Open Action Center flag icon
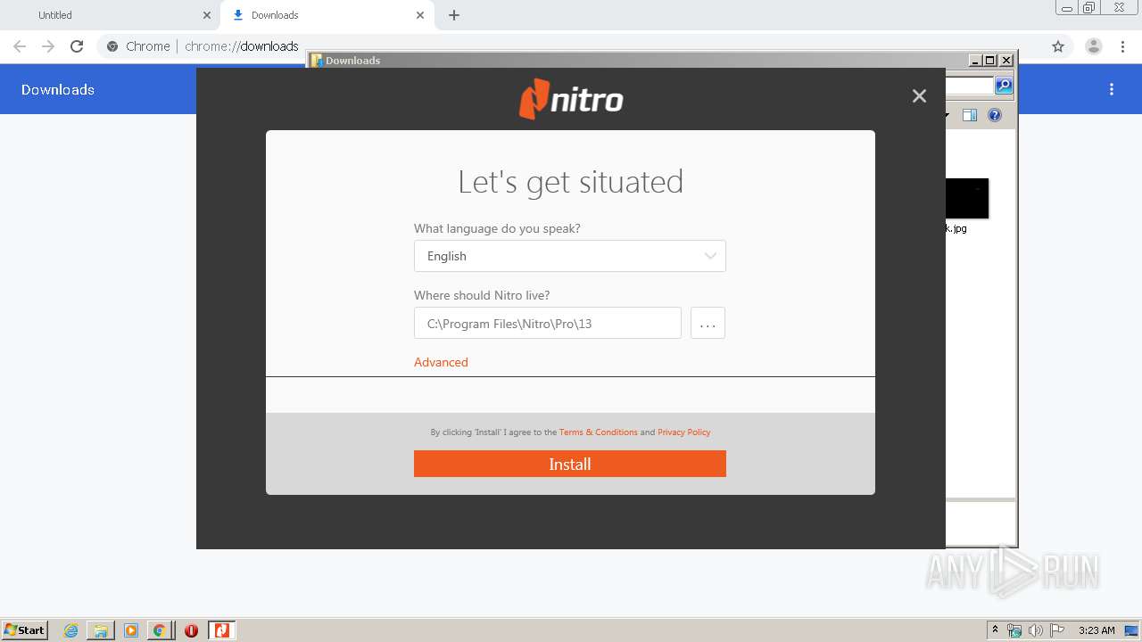The image size is (1142, 642). [x=1057, y=630]
